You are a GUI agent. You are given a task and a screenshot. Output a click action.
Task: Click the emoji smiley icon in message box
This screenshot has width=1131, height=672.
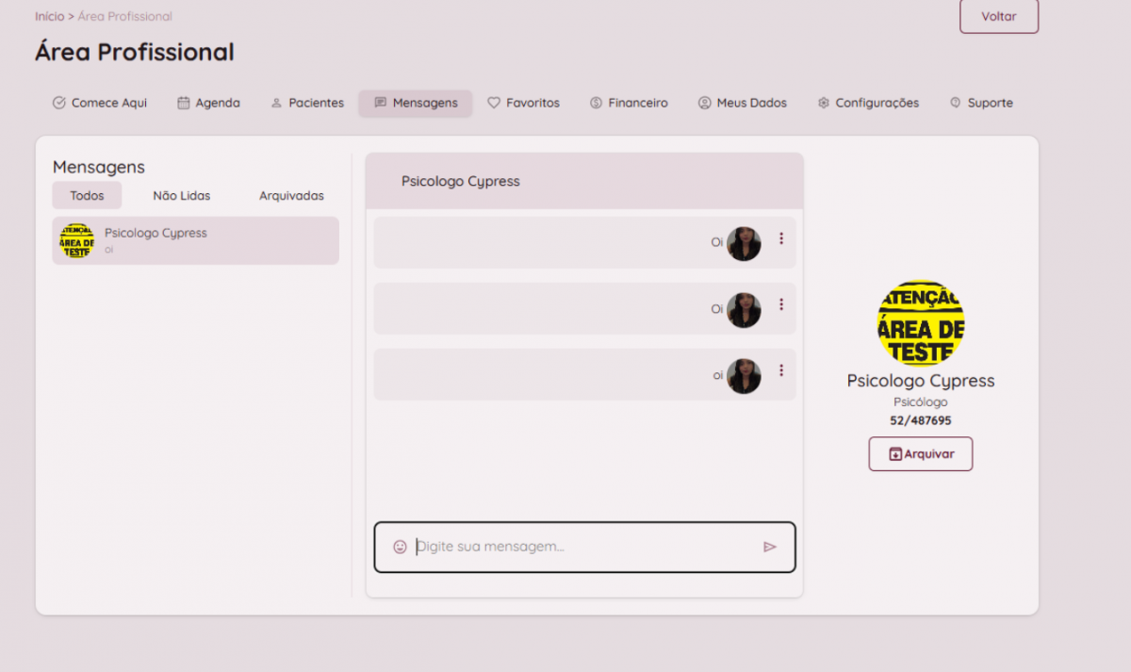tap(400, 547)
